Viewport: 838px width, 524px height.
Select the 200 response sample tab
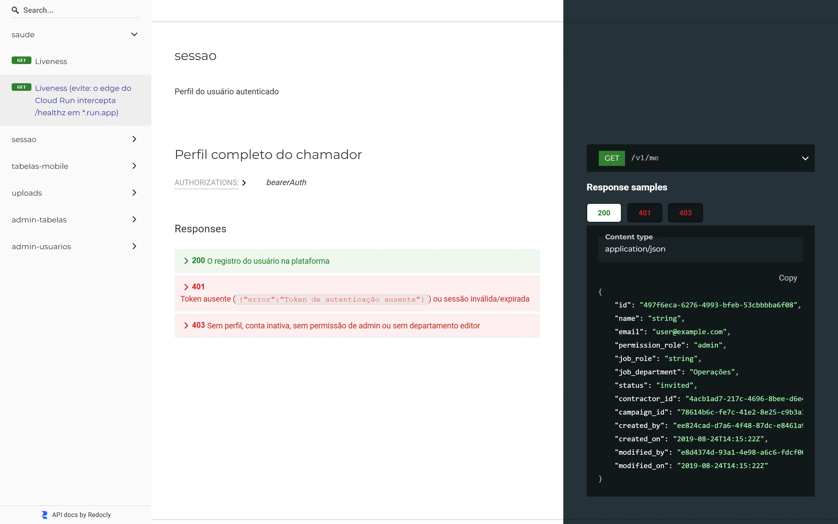tap(604, 213)
